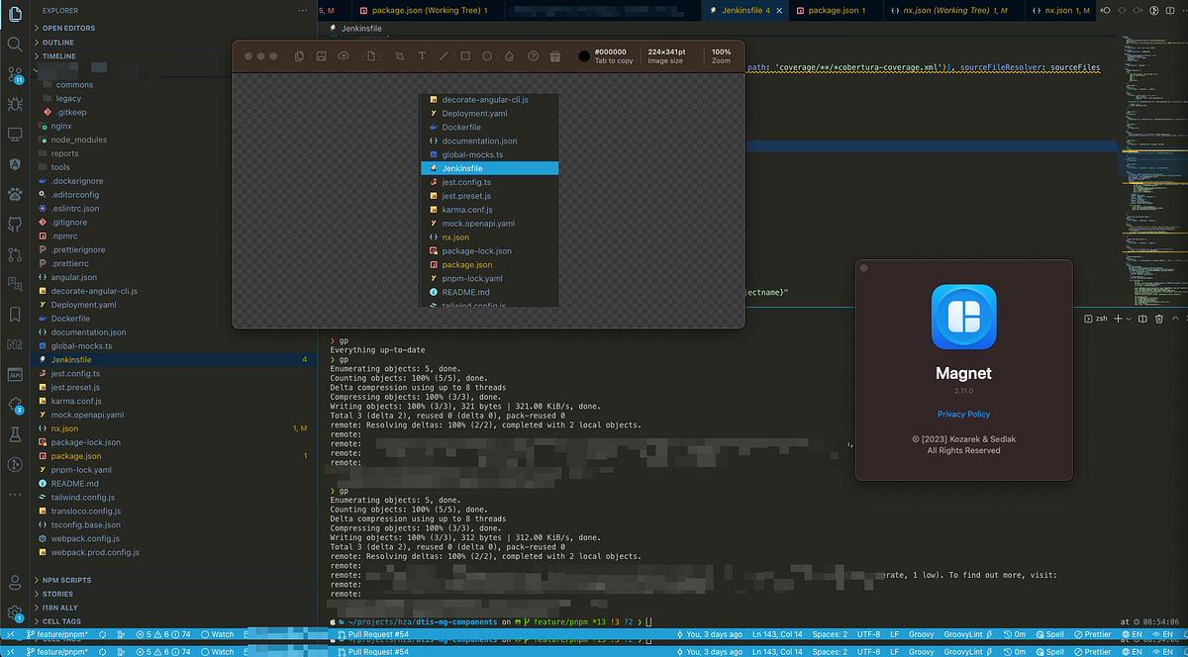The height and width of the screenshot is (657, 1188).
Task: Select the Rectangle annotation tool
Action: tap(465, 56)
